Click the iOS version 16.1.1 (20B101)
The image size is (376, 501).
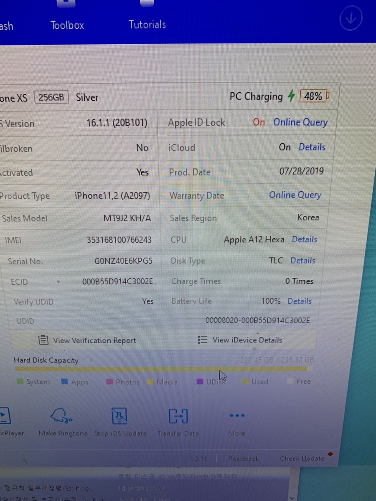click(117, 123)
